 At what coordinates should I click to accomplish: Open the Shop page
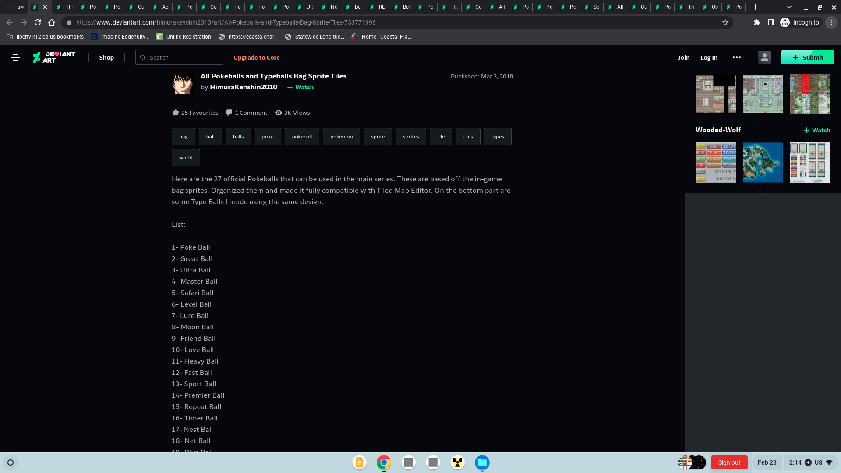click(106, 57)
